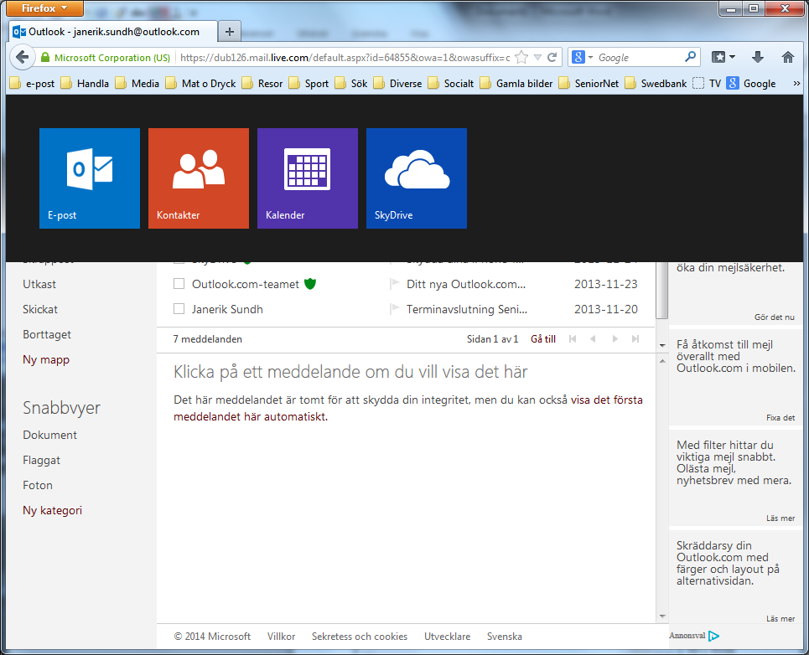Select the Outlook.com-teamet message checkbox
809x655 pixels.
click(179, 283)
